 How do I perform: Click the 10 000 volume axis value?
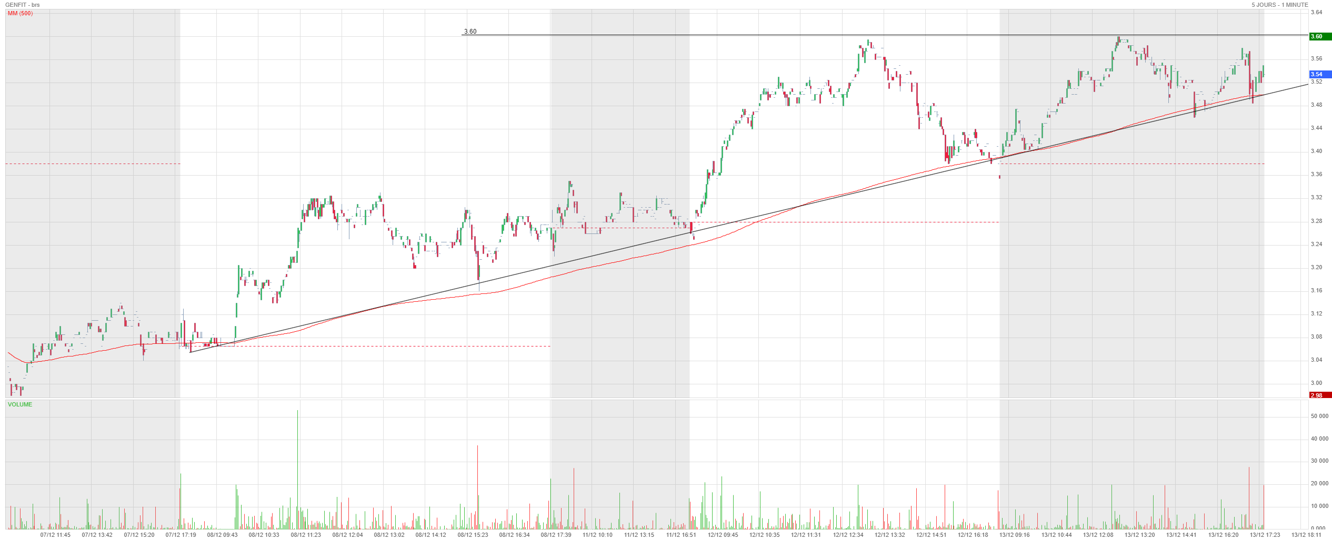(1319, 506)
